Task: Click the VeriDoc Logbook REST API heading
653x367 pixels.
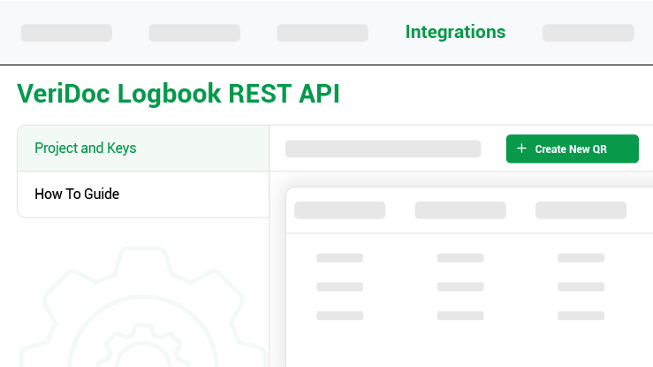Action: pos(178,94)
